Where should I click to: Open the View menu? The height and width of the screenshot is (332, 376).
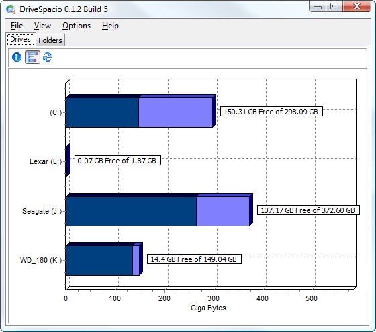coord(42,26)
